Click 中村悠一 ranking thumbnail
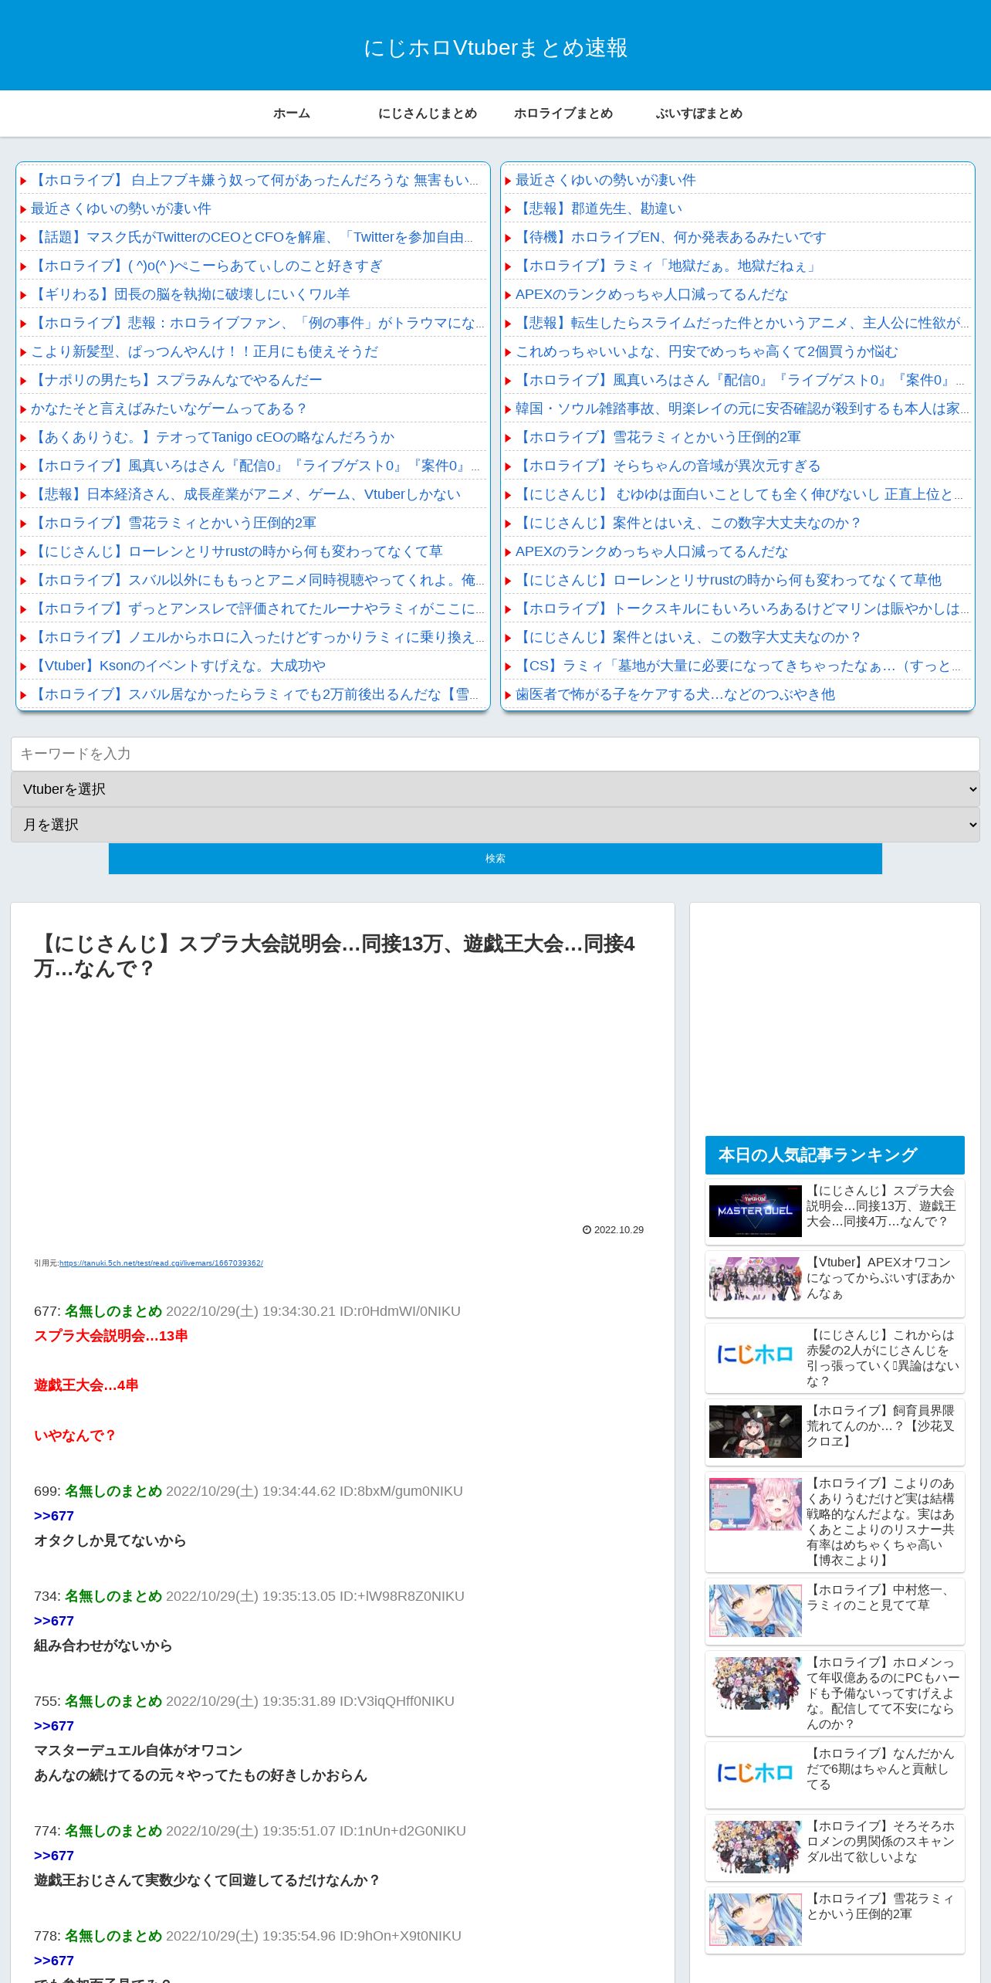Image resolution: width=991 pixels, height=1983 pixels. point(756,1611)
